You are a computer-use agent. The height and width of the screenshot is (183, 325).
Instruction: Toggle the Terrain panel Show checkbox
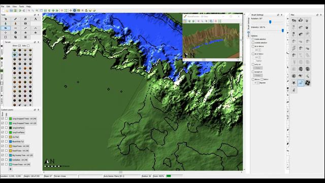(19, 46)
